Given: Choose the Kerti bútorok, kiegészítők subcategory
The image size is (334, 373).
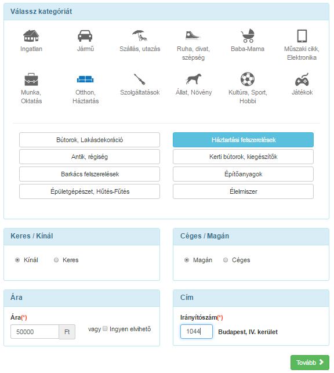Looking at the screenshot, I should [x=243, y=157].
